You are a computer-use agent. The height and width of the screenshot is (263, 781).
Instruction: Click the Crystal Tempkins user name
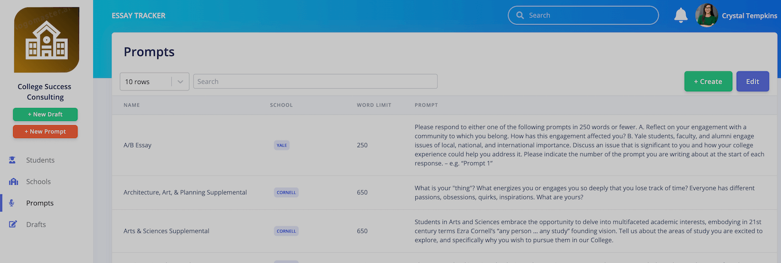[x=749, y=16]
